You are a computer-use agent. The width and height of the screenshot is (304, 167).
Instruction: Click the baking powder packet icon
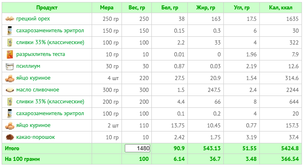(10, 54)
